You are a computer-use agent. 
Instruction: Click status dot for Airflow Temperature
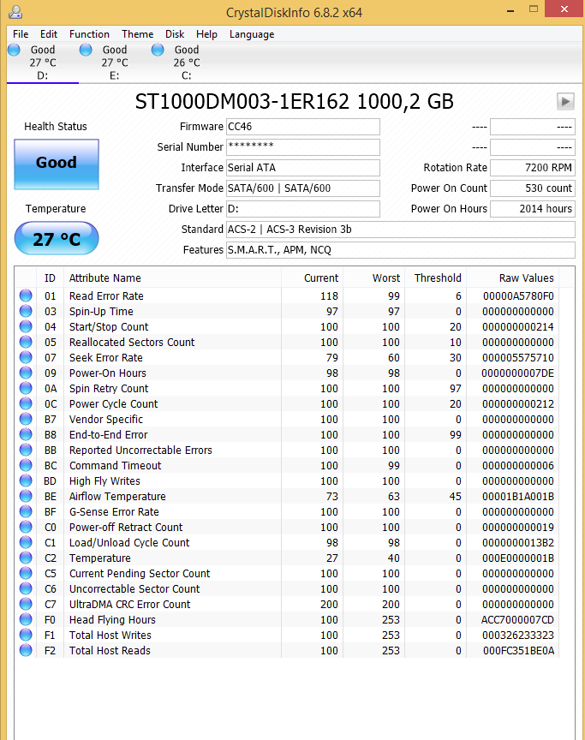[x=26, y=497]
